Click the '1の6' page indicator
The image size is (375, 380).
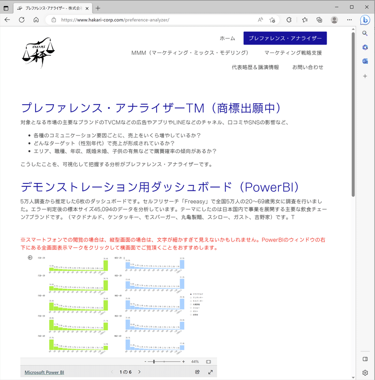pos(126,372)
